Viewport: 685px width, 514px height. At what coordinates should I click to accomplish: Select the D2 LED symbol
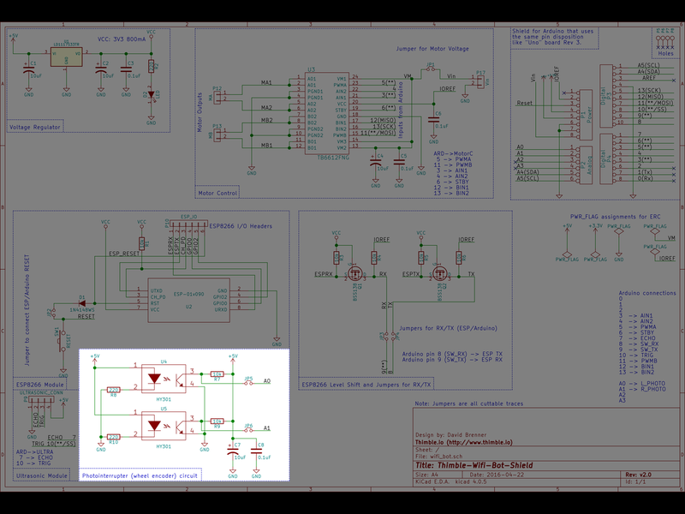(152, 95)
